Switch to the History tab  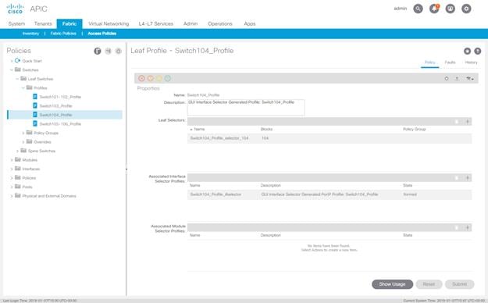(x=471, y=62)
